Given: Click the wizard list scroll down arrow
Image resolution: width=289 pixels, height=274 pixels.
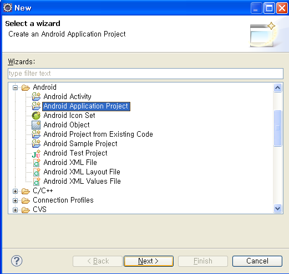Looking at the screenshot, I should pos(277,209).
